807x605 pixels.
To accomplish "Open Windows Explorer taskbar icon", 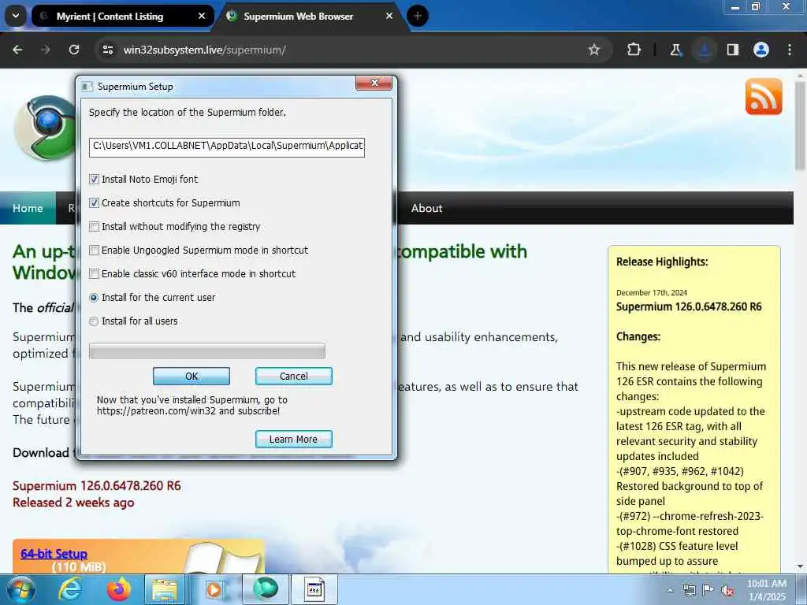I will point(164,589).
